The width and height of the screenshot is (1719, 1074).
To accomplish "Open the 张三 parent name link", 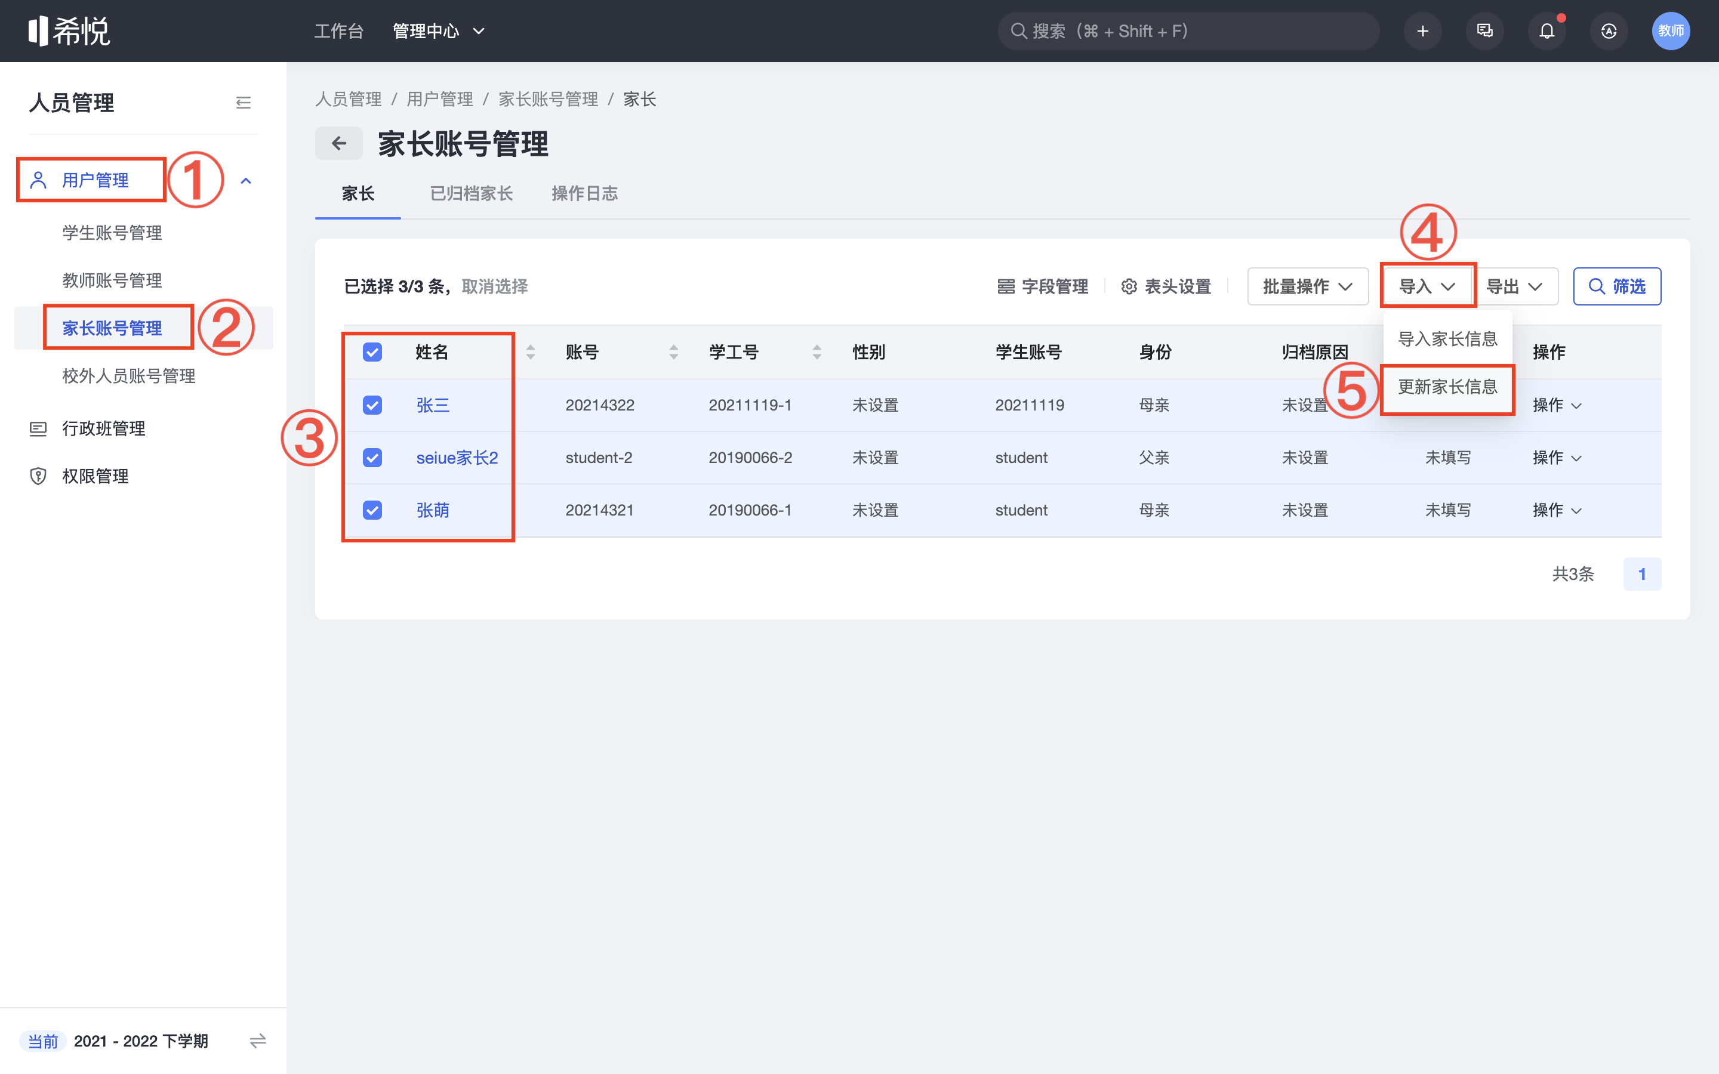I will pos(433,405).
